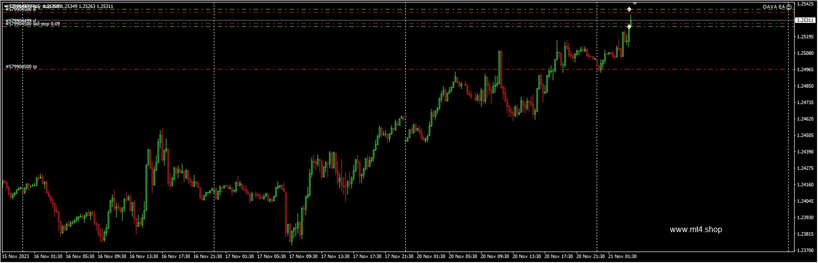The height and width of the screenshot is (263, 818).
Task: Click time axis label '17 Nov 21:30'
Action: (x=399, y=257)
